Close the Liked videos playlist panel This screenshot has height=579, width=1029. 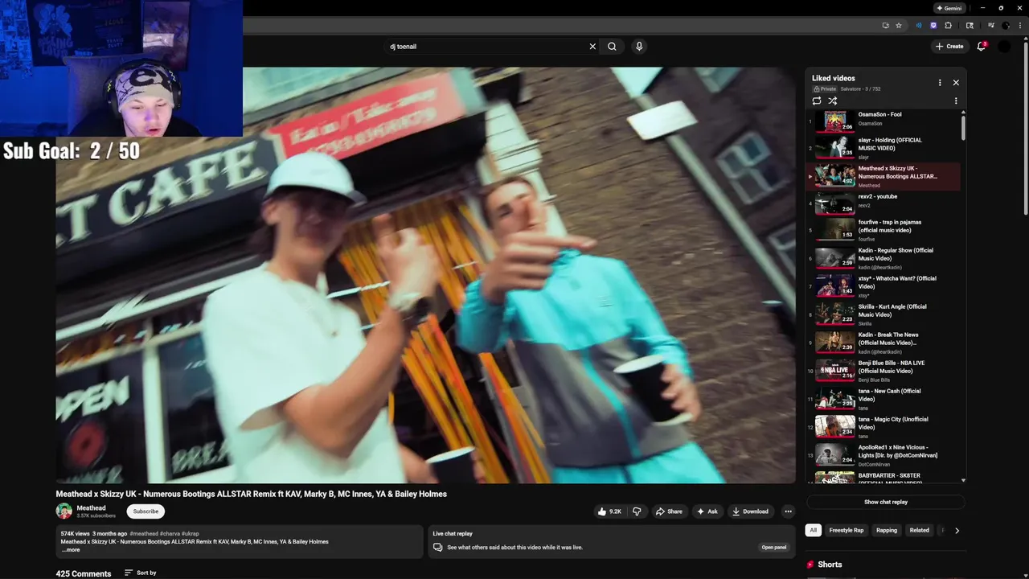[956, 82]
